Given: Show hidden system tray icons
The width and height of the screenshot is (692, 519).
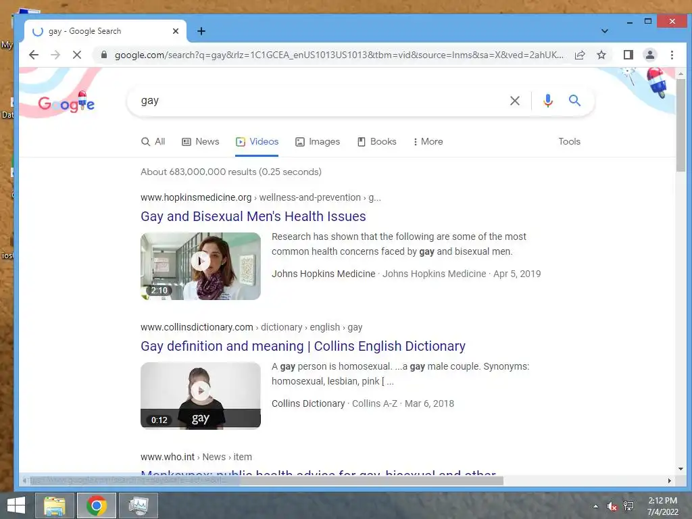Looking at the screenshot, I should pos(596,506).
